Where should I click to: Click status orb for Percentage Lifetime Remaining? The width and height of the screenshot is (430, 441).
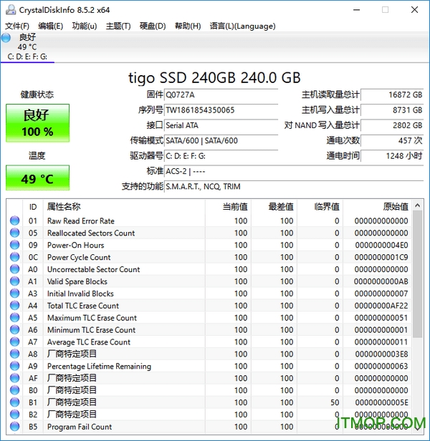14,366
